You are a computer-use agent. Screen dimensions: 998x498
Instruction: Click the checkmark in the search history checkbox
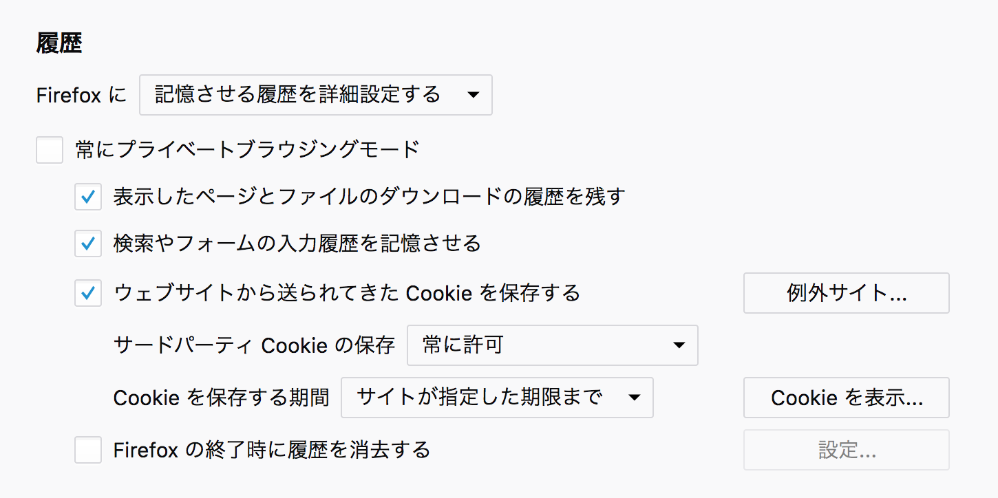click(x=88, y=243)
